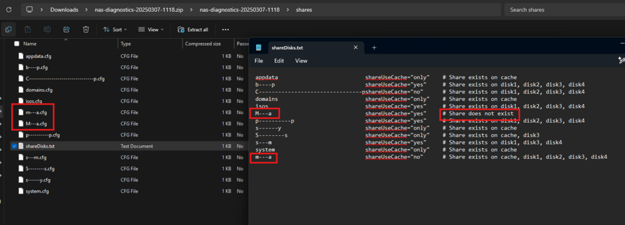Click "S--------s" in the Notepad text
The width and height of the screenshot is (625, 225).
pyautogui.click(x=271, y=135)
